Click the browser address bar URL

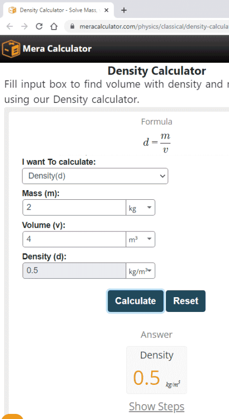(x=154, y=26)
